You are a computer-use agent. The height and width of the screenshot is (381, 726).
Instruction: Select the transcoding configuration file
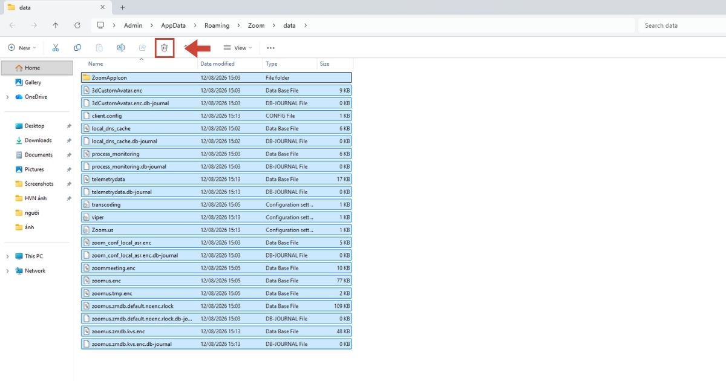pyautogui.click(x=216, y=204)
